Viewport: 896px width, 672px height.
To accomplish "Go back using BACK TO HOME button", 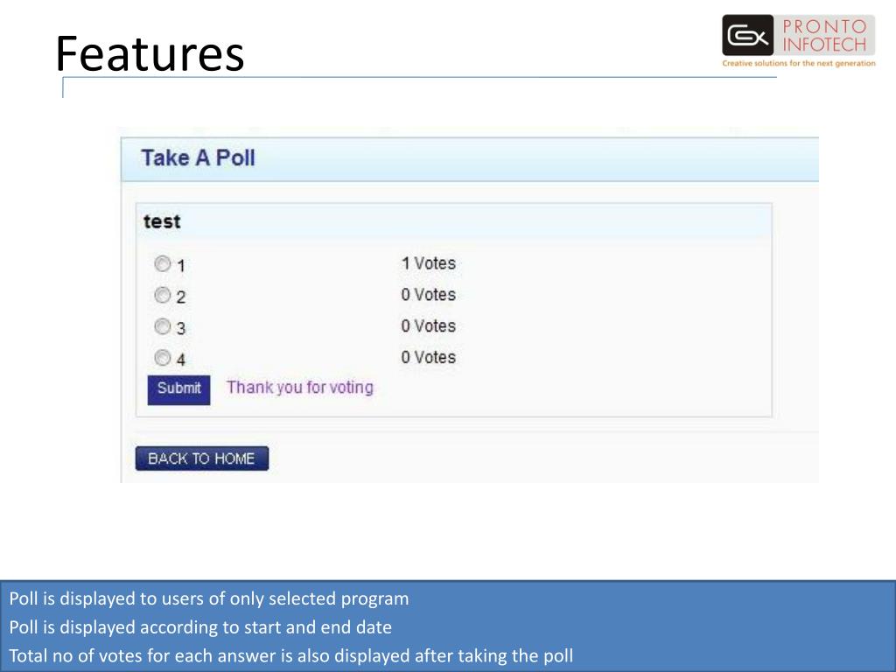I will 202,458.
